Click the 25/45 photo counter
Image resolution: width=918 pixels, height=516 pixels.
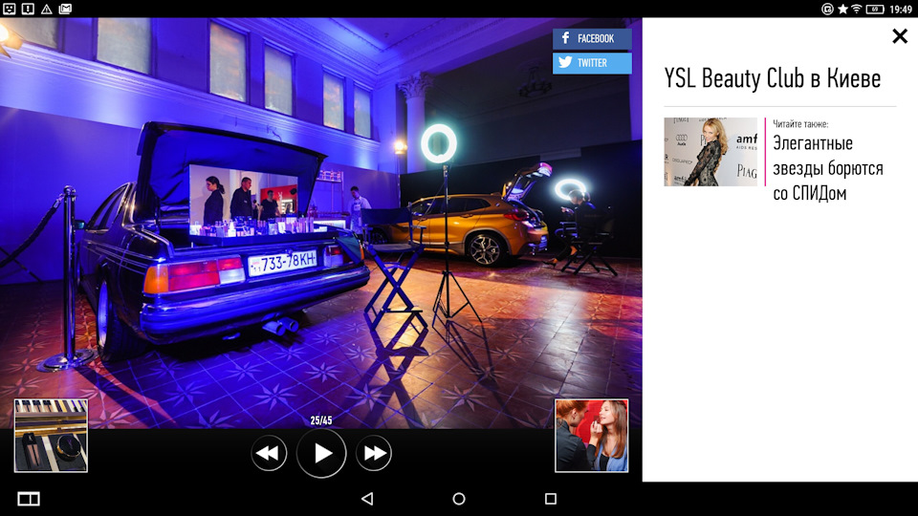(x=321, y=420)
